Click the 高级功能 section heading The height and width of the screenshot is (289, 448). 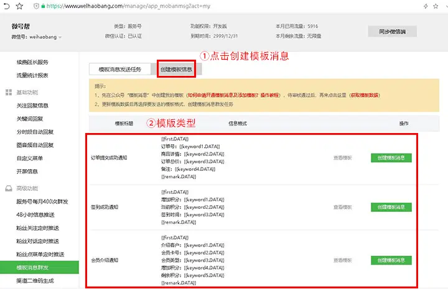(x=27, y=188)
